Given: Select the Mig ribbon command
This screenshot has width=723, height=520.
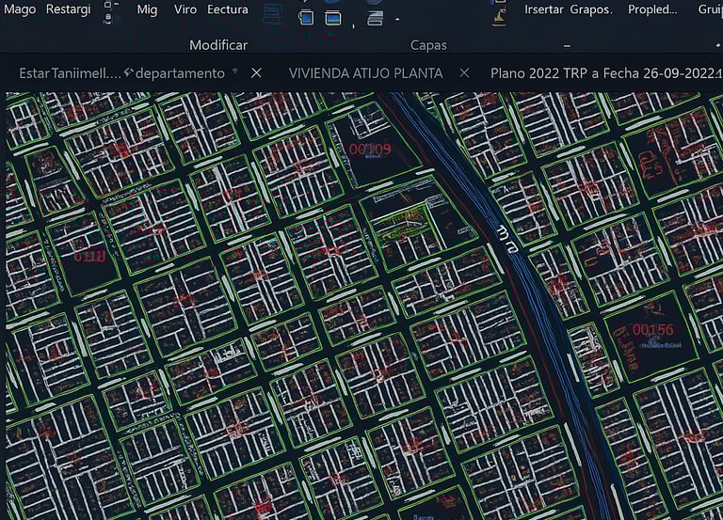Looking at the screenshot, I should (x=147, y=9).
